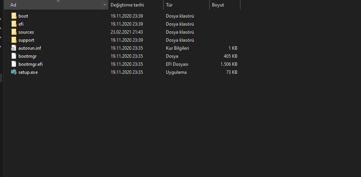The height and width of the screenshot is (177, 361).
Task: Click the bootmgr.efi file icon
Action: pyautogui.click(x=14, y=64)
